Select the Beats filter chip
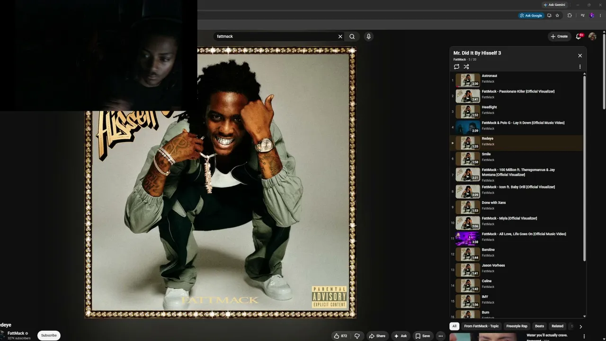This screenshot has width=606, height=341. tap(539, 326)
